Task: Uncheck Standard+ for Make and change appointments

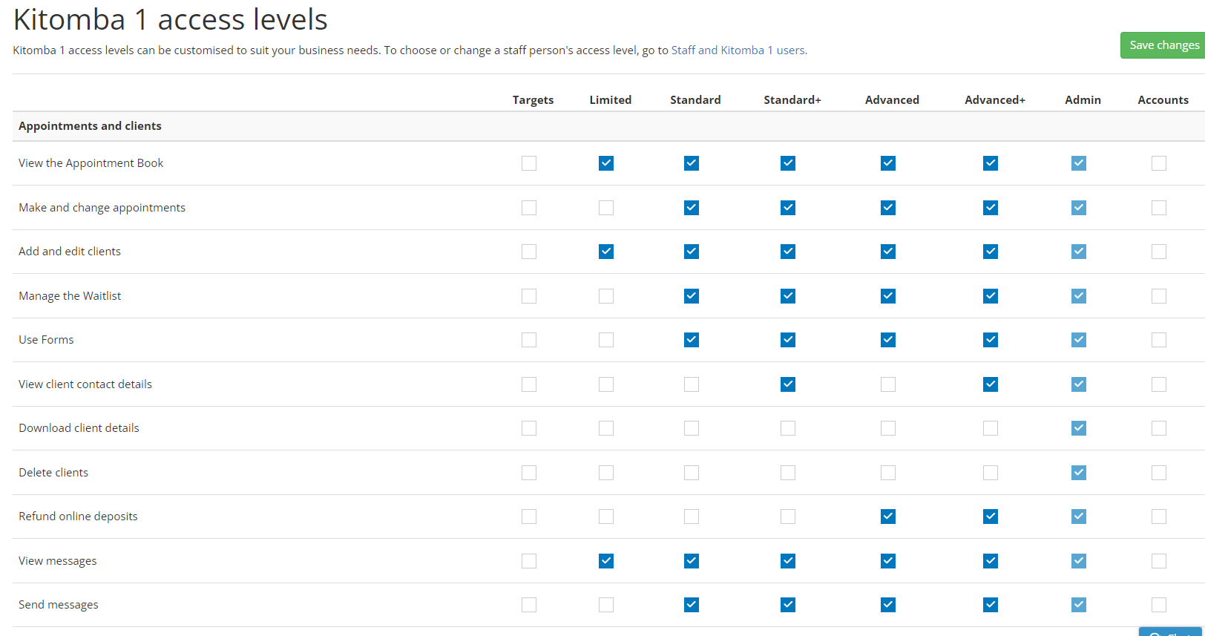Action: click(x=788, y=208)
